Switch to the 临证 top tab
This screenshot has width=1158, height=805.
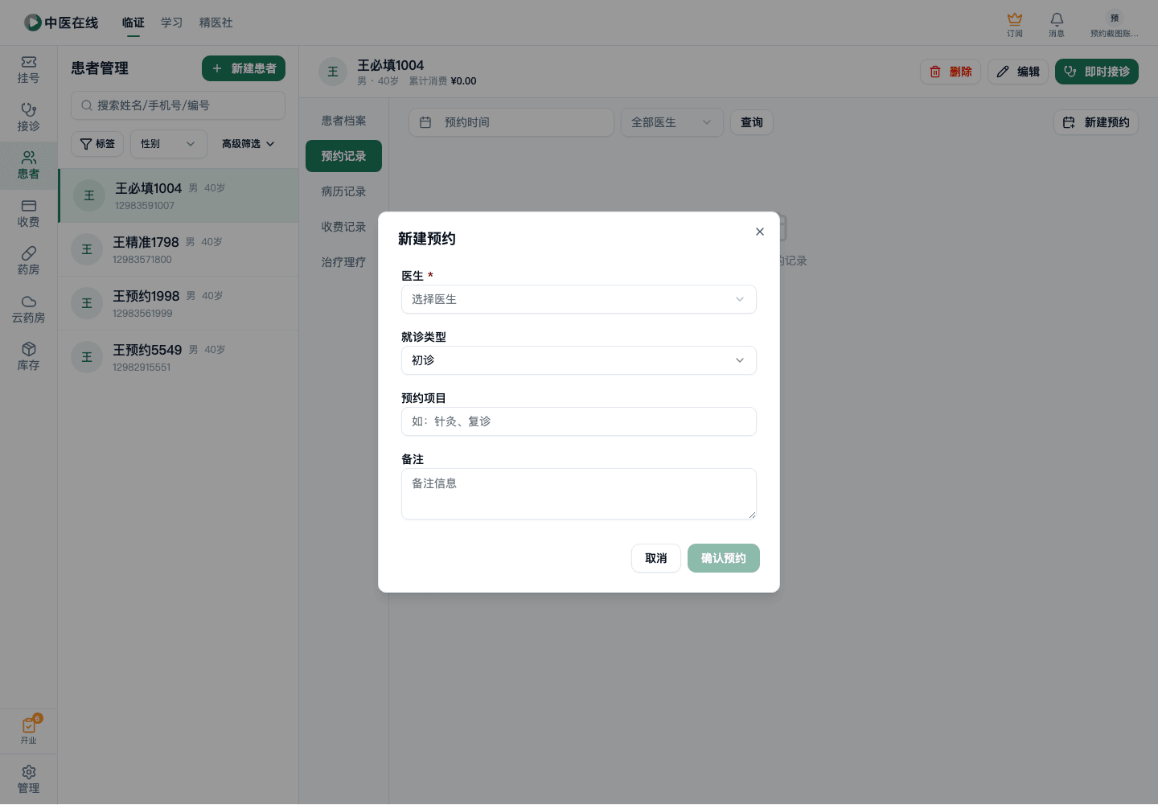coord(133,23)
